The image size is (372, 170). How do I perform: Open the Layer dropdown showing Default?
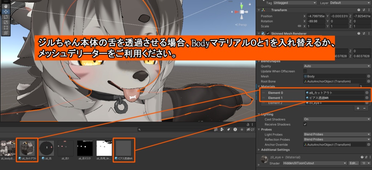point(350,3)
